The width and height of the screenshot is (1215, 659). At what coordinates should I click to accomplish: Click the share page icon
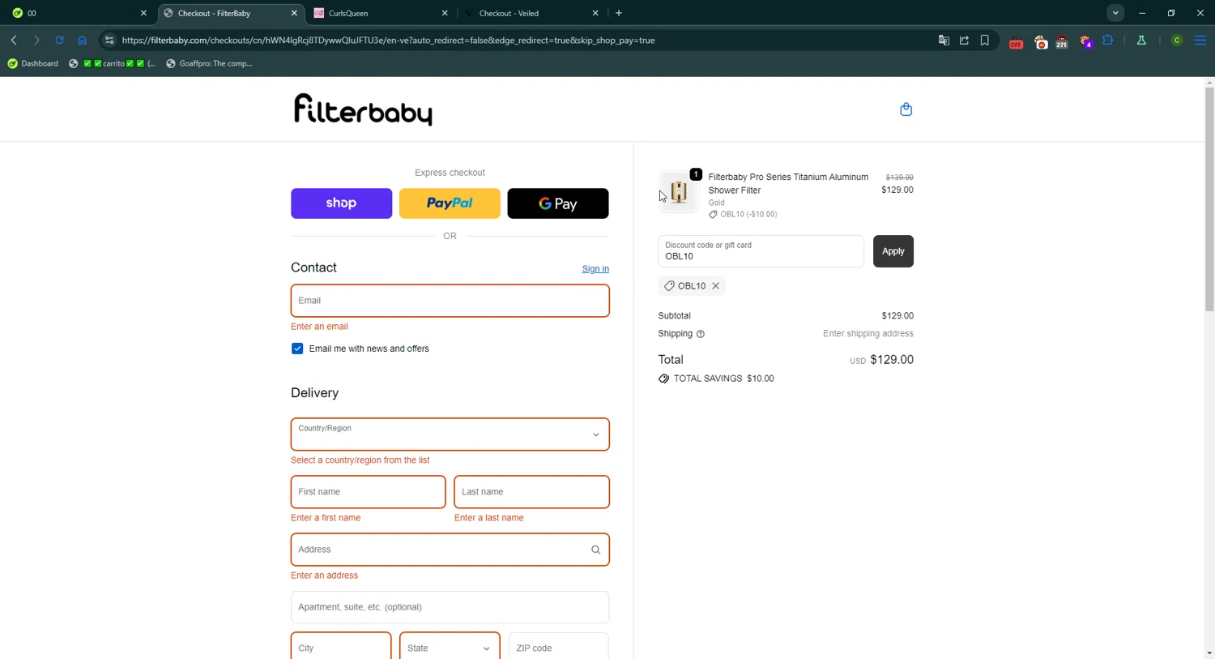click(964, 41)
